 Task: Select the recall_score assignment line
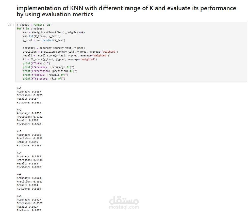pos(66,55)
